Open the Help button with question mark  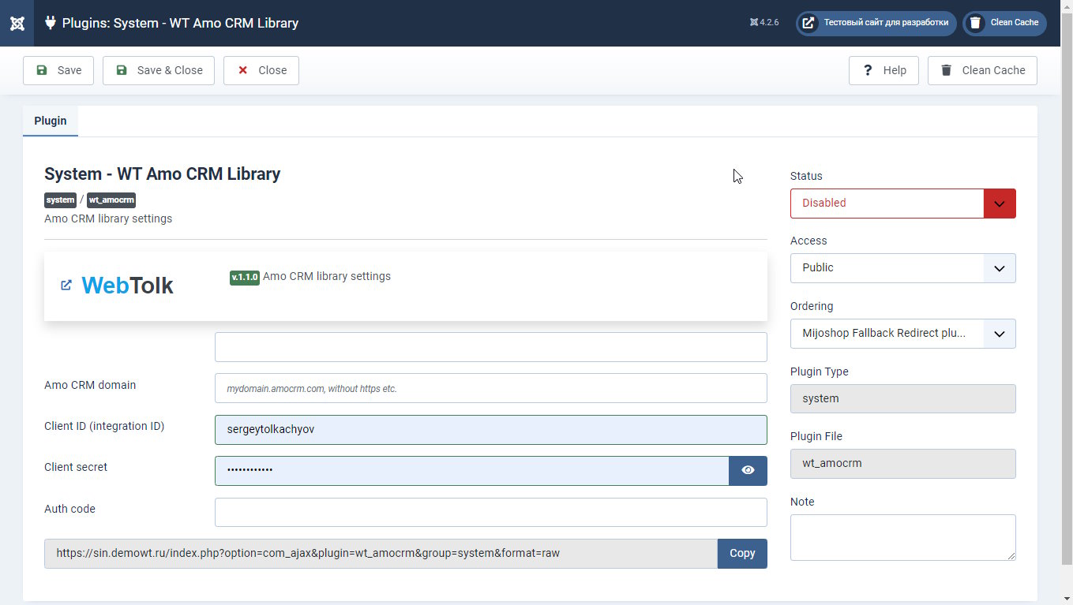884,70
